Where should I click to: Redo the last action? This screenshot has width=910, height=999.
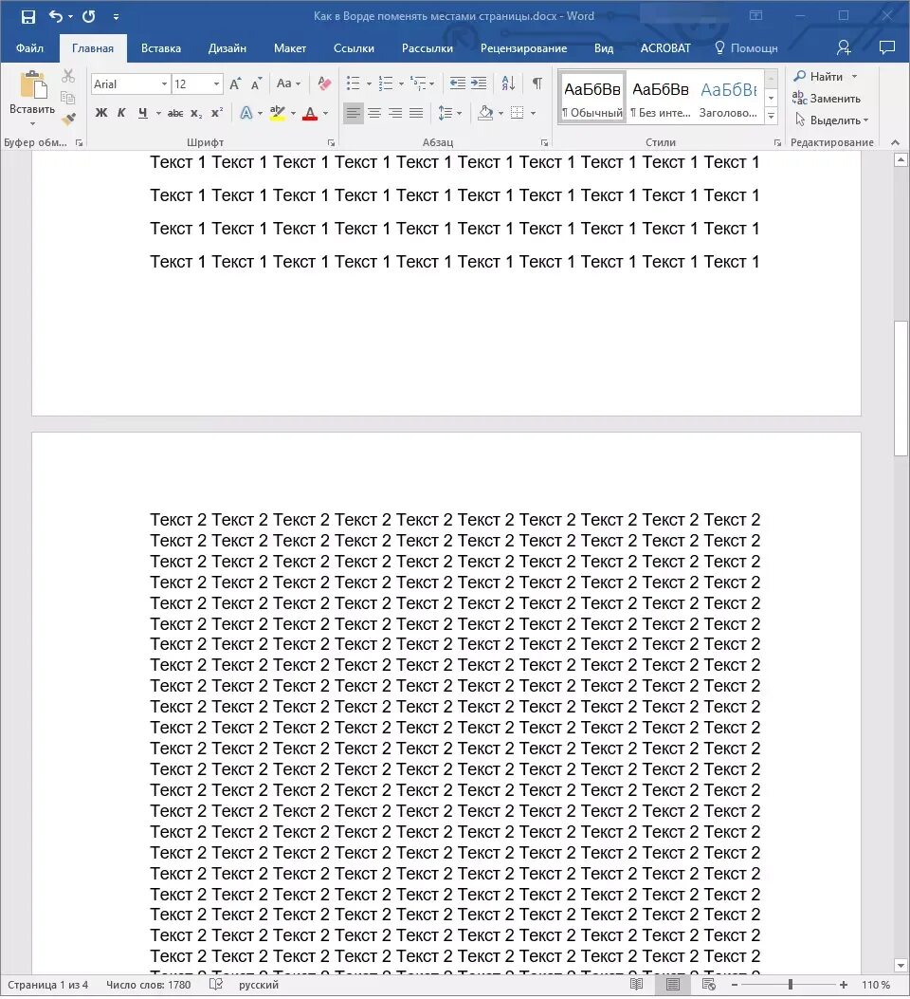click(88, 16)
